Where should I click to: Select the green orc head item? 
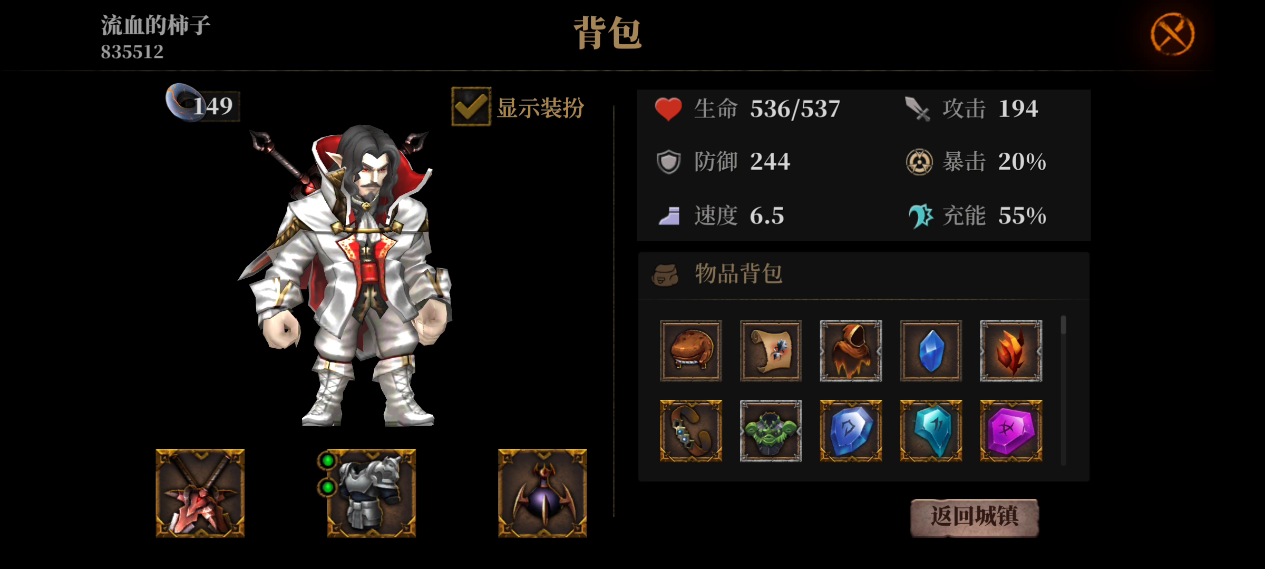[x=771, y=431]
